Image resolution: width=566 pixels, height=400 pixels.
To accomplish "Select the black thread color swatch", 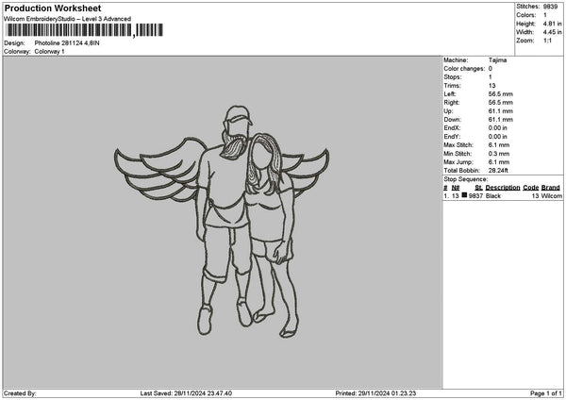I will [x=464, y=195].
